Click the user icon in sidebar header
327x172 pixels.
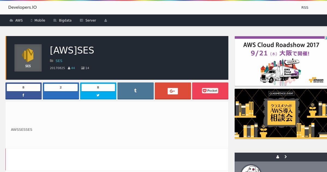click(278, 157)
